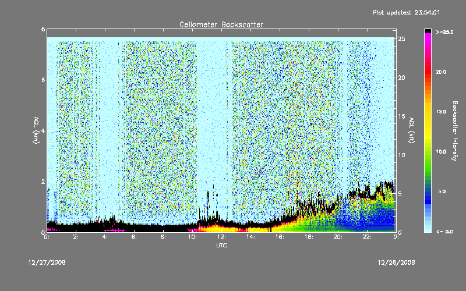
Task: Click the '15' kft tick on right axis
Action: click(x=402, y=116)
